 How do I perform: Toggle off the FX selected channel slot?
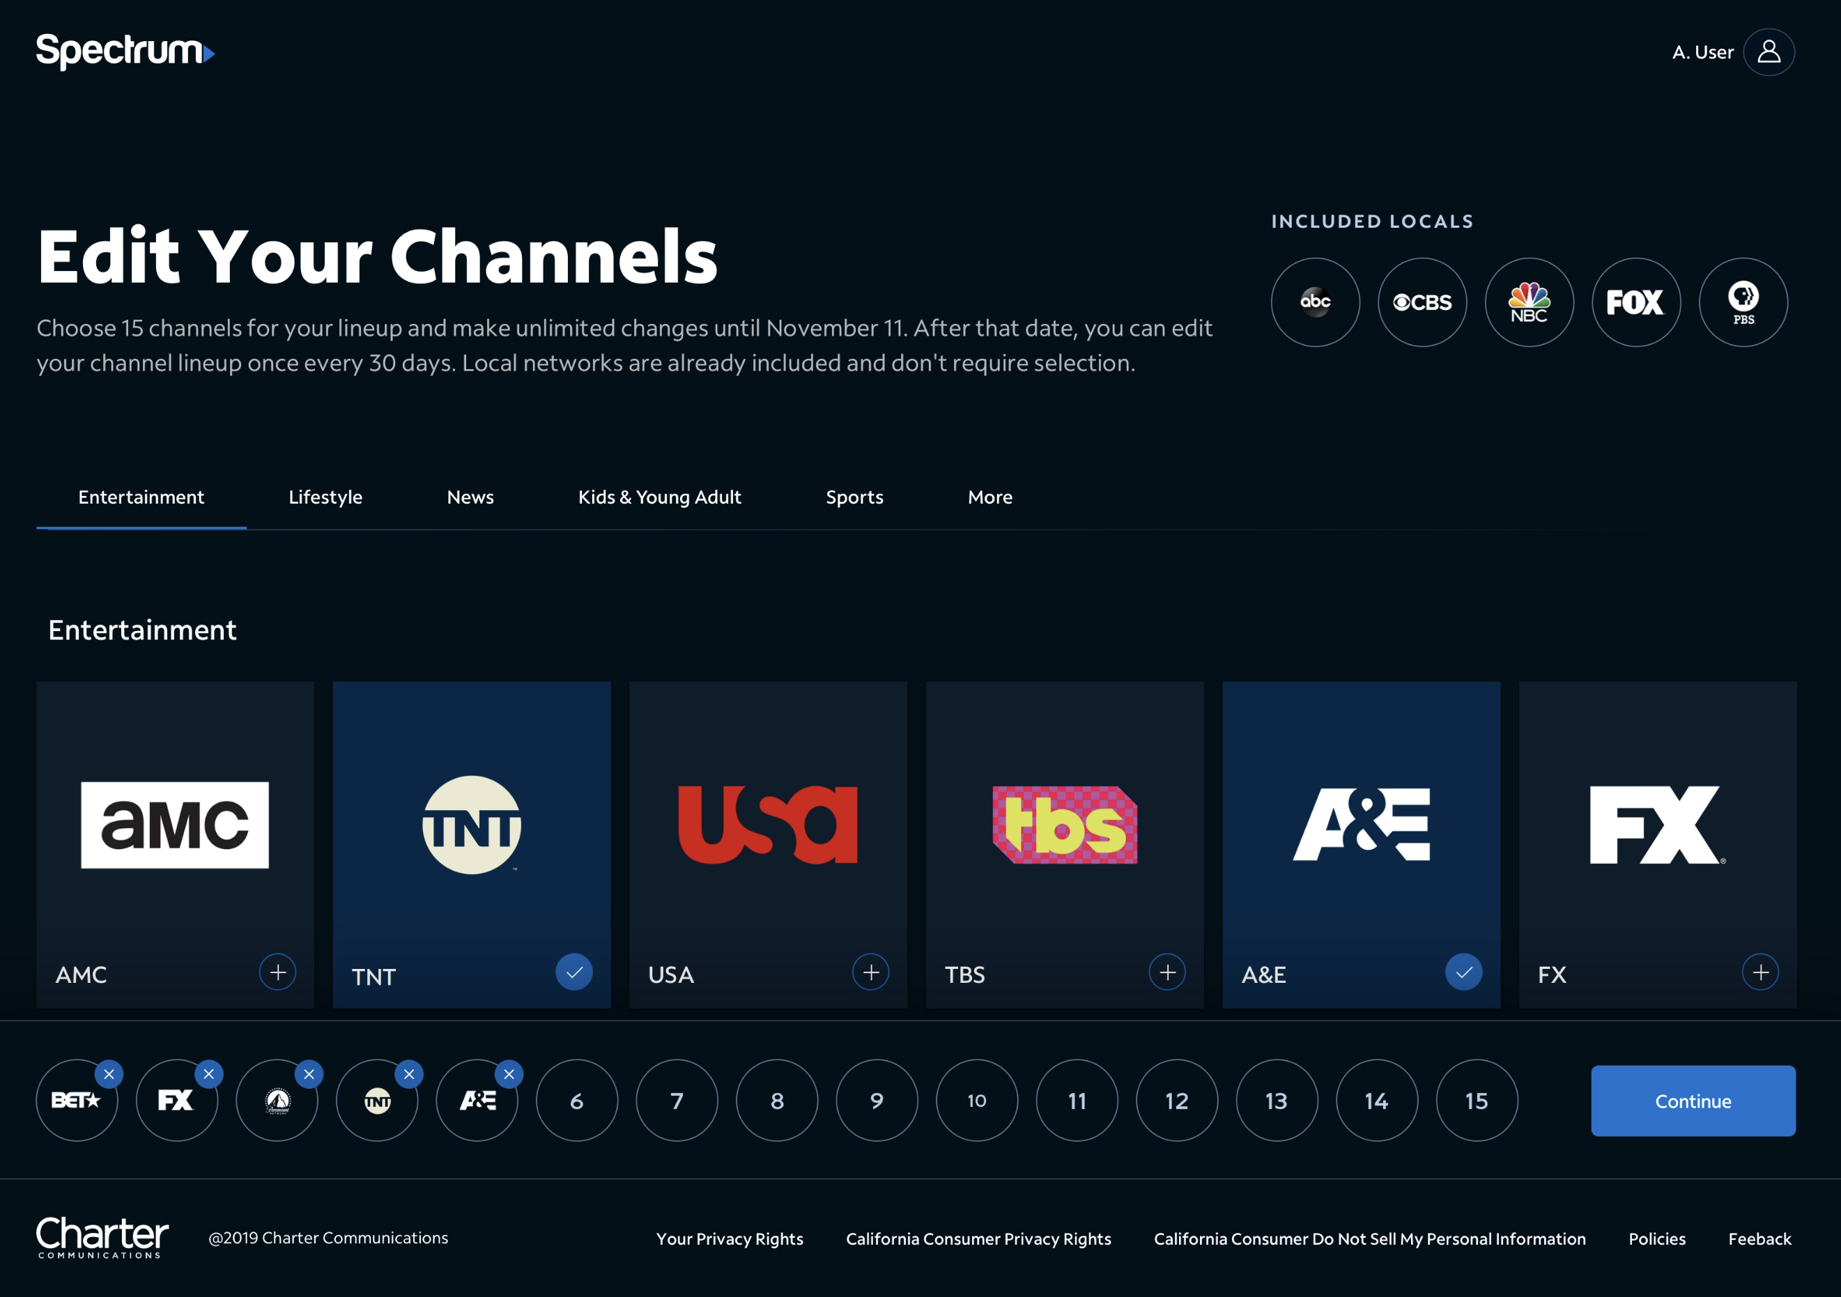(208, 1073)
